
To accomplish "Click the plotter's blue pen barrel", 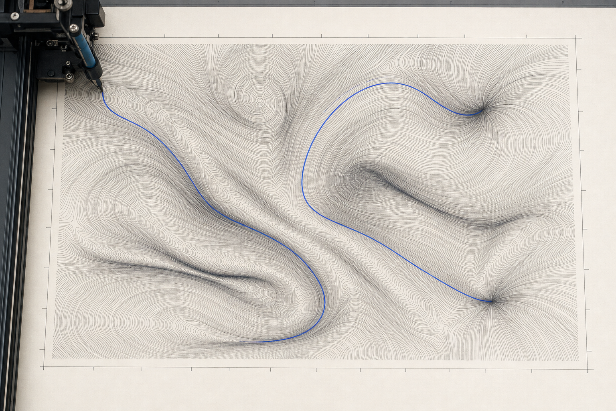I will [x=86, y=51].
